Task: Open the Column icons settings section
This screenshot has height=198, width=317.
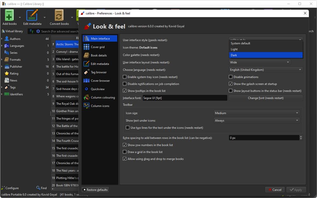Action: point(100,106)
